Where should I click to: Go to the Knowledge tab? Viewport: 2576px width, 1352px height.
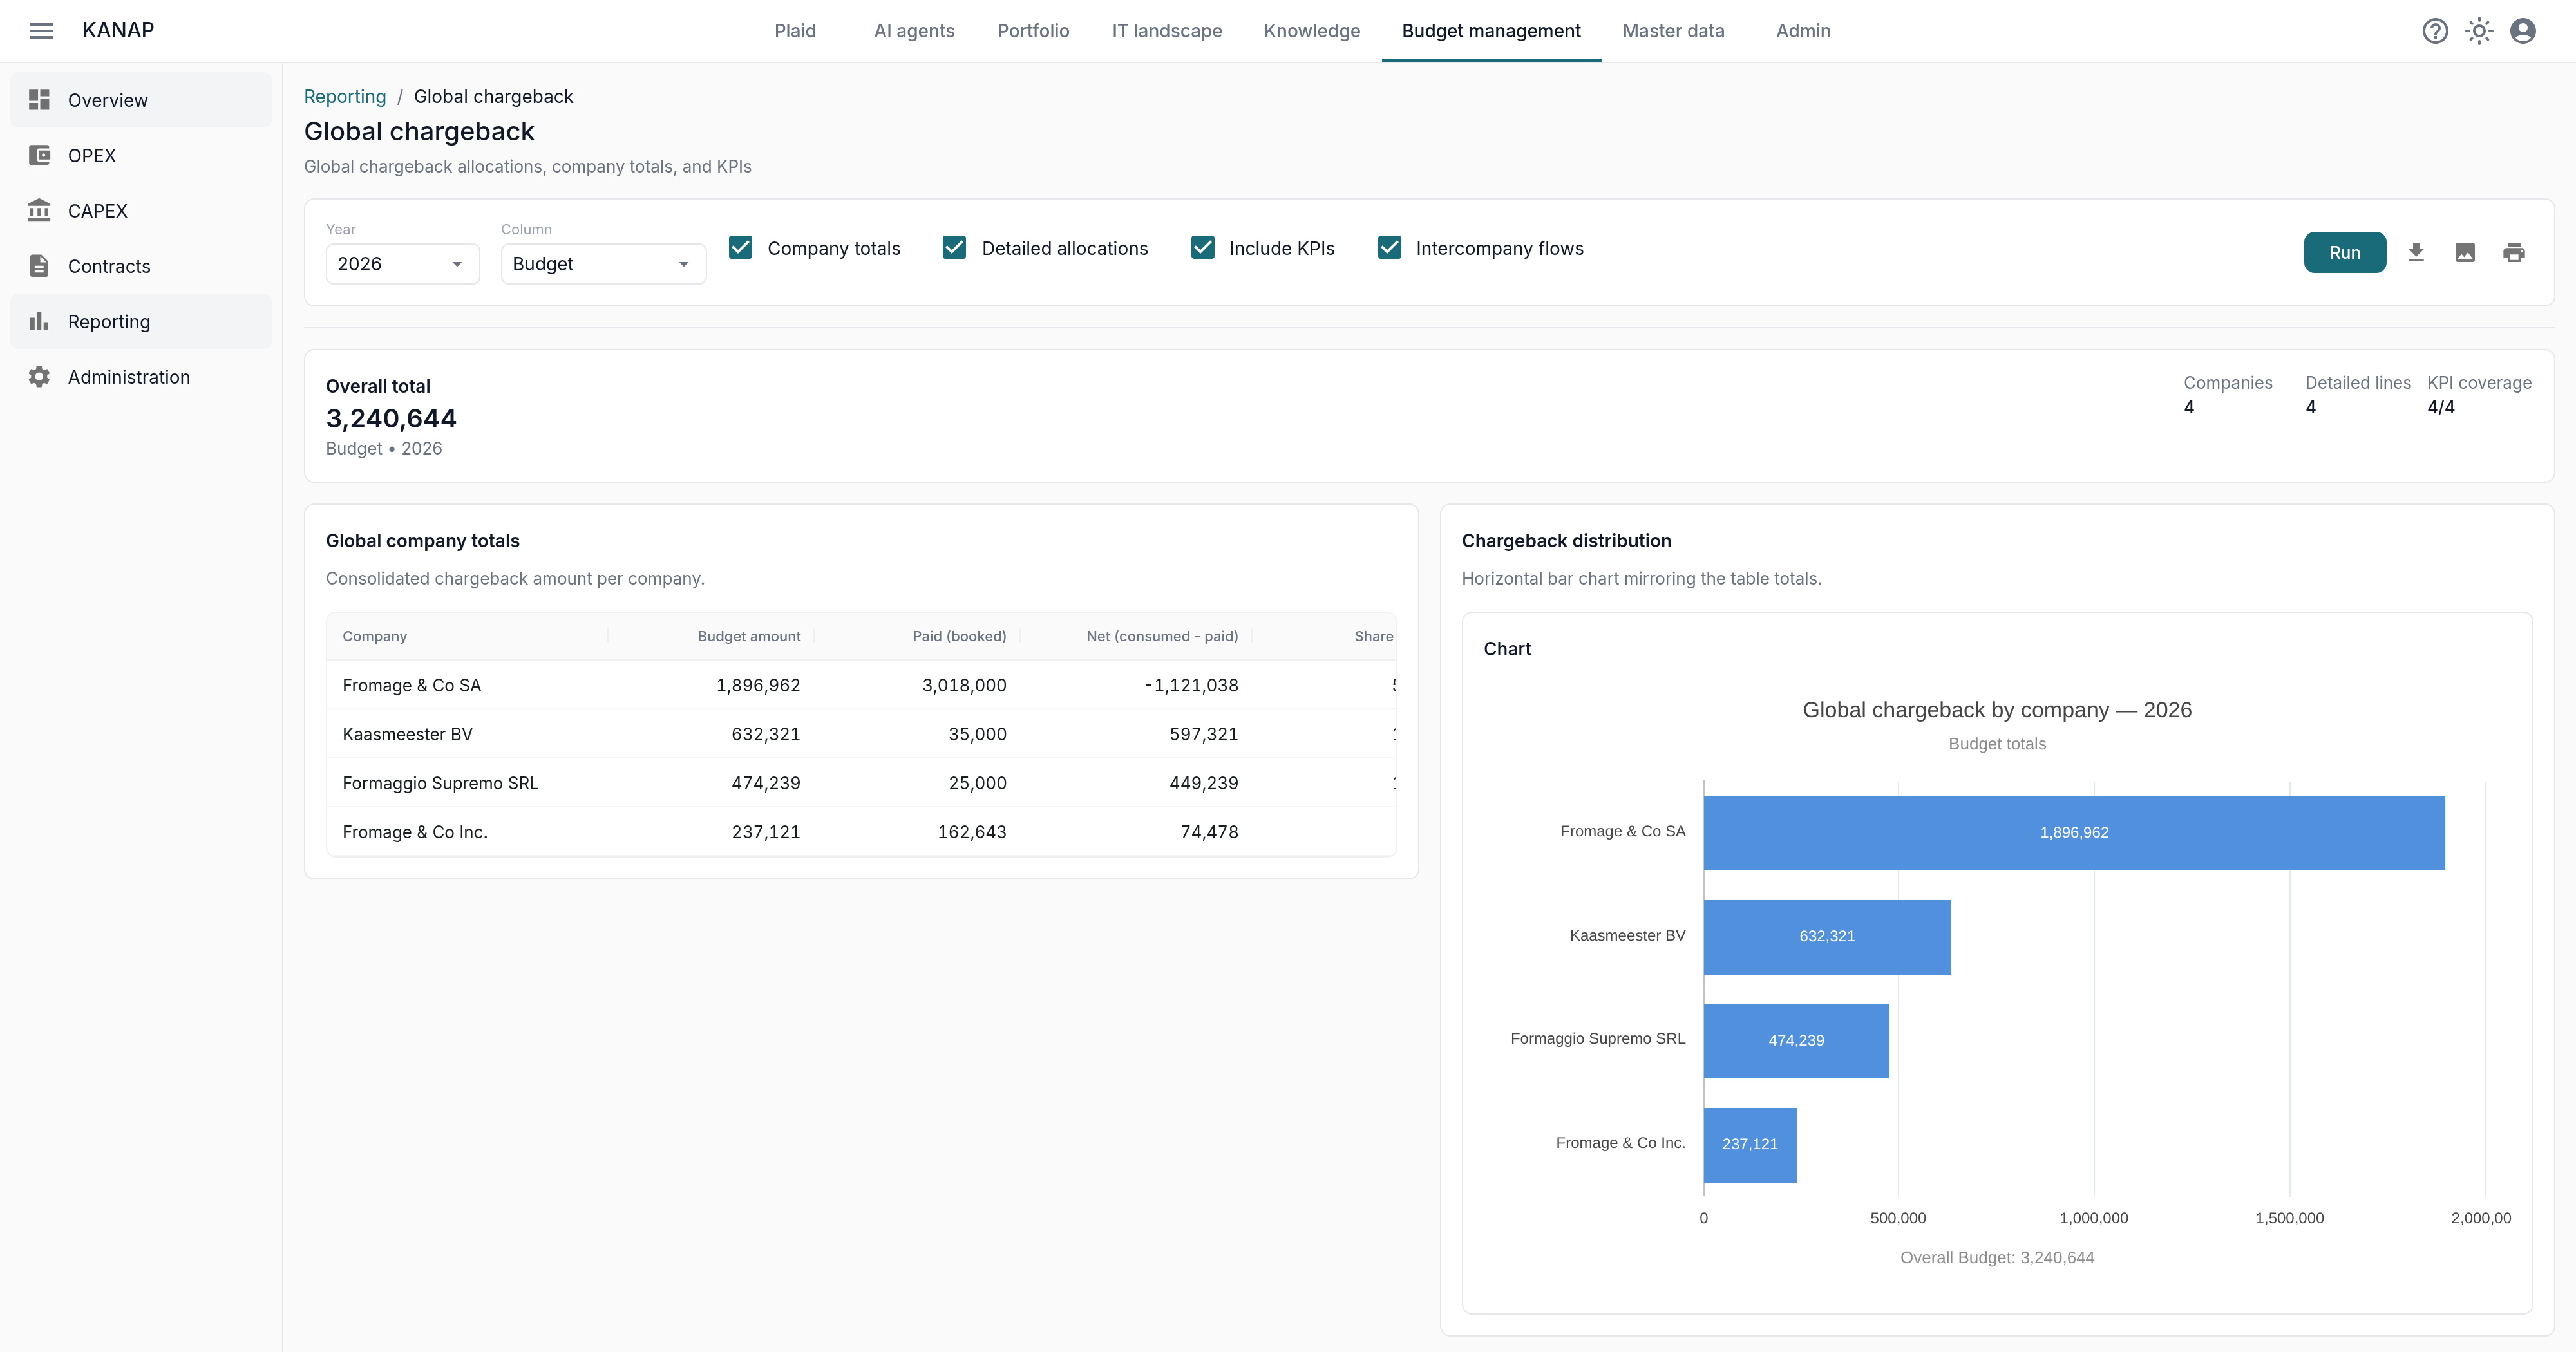point(1312,31)
